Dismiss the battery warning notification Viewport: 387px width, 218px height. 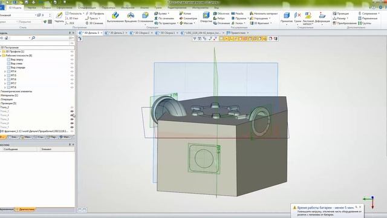click(360, 207)
